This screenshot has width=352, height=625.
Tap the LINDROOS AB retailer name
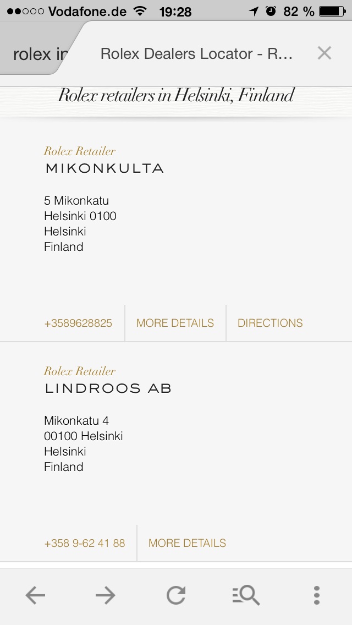coord(108,388)
